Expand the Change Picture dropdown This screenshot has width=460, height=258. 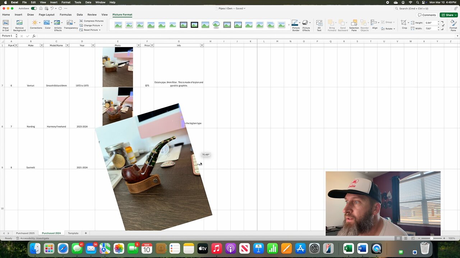click(102, 25)
